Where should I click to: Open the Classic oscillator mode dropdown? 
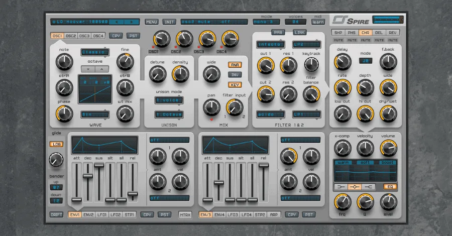tap(95, 52)
